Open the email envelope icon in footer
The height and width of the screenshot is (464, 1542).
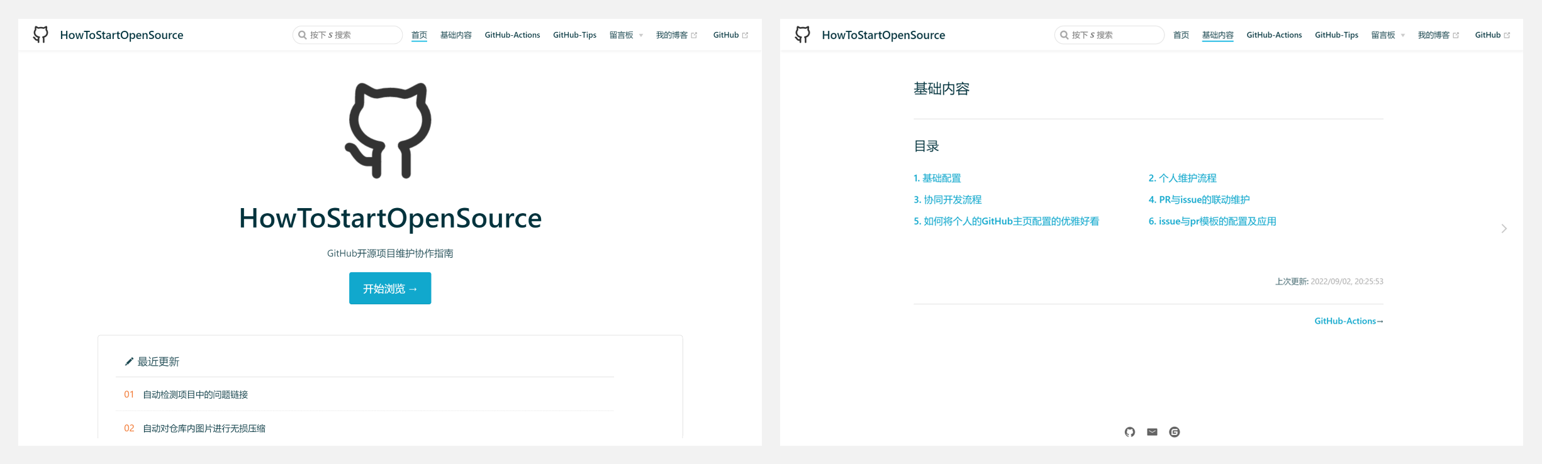[1152, 432]
